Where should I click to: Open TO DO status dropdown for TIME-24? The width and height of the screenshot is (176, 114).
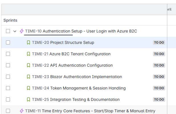159,88
